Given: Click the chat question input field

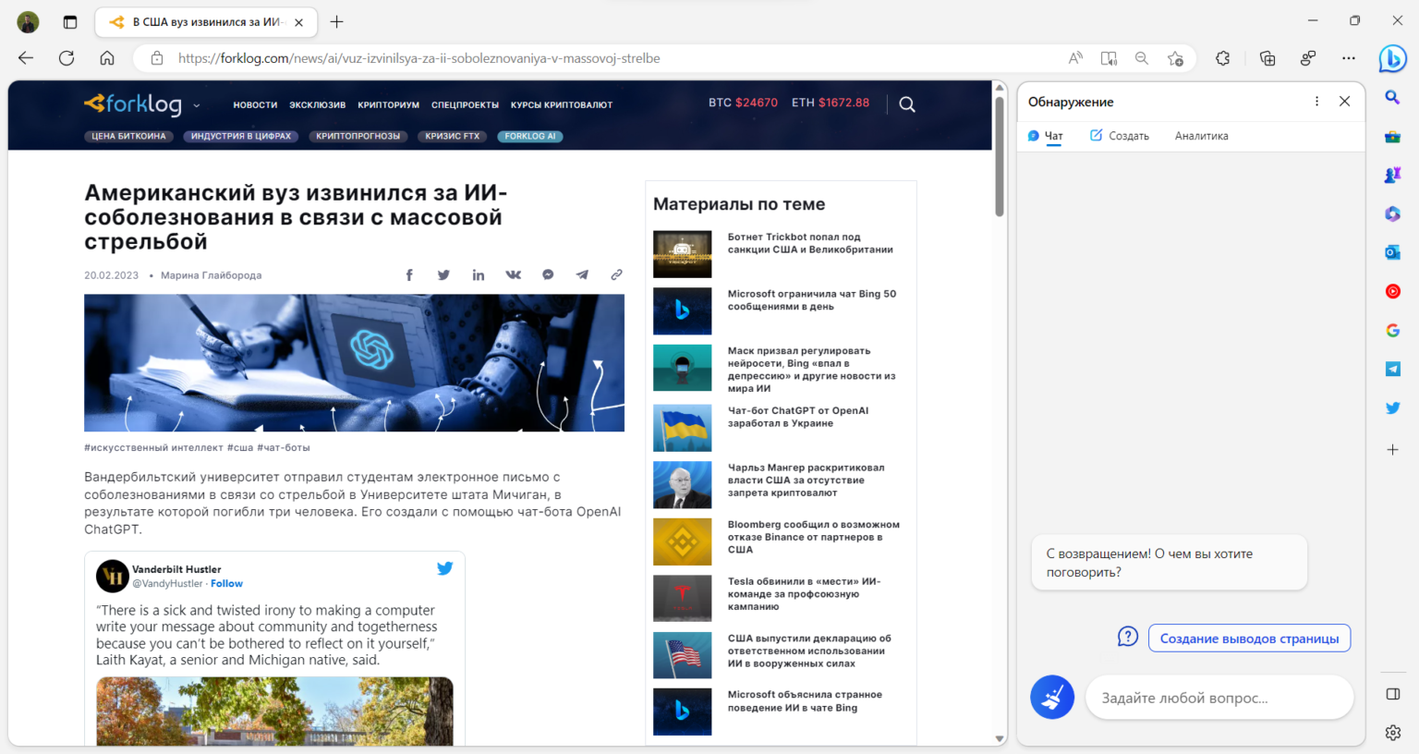Looking at the screenshot, I should tap(1219, 698).
